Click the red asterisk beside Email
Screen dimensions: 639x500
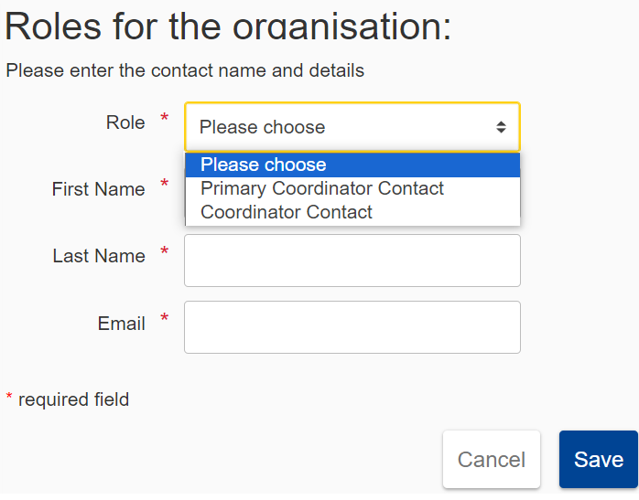(x=165, y=319)
